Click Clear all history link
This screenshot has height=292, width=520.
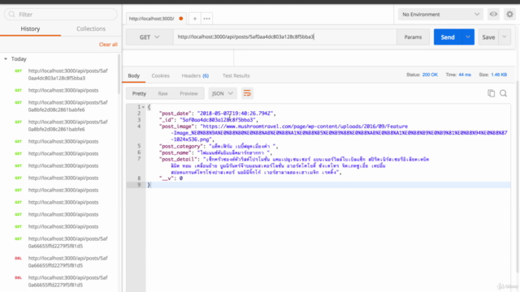click(108, 45)
